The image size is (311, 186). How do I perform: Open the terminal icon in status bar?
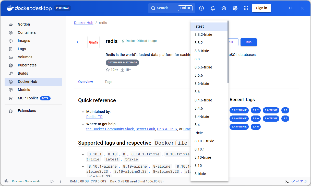[287, 181]
